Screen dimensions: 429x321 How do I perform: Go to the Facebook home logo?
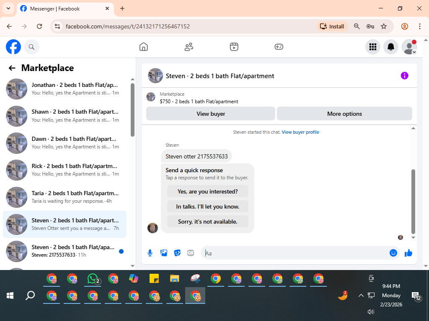click(x=13, y=47)
